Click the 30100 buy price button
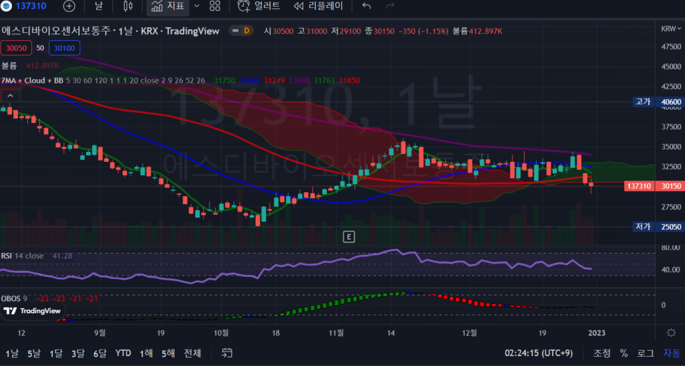This screenshot has height=366, width=685. pyautogui.click(x=65, y=48)
